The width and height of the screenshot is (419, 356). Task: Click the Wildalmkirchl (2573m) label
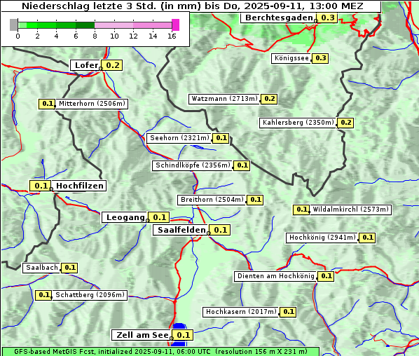click(x=350, y=210)
